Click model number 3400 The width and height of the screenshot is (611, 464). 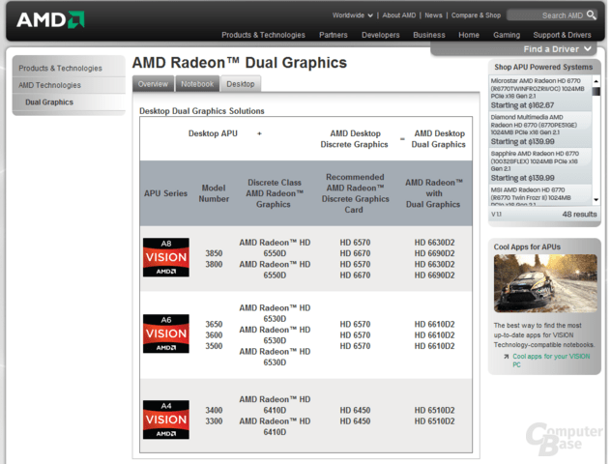[x=214, y=410]
